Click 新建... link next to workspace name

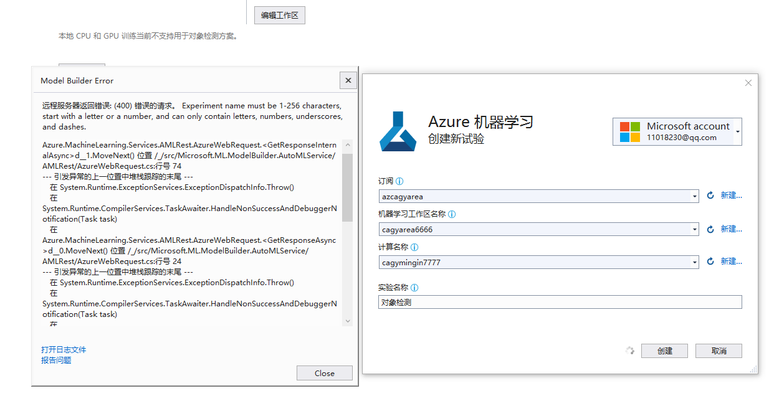click(732, 229)
